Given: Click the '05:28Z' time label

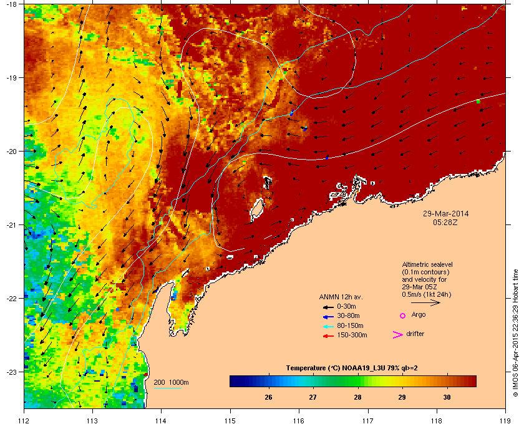Looking at the screenshot, I should point(445,222).
